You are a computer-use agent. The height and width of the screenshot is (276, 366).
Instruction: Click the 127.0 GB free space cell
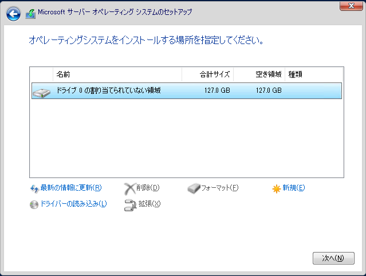click(269, 90)
